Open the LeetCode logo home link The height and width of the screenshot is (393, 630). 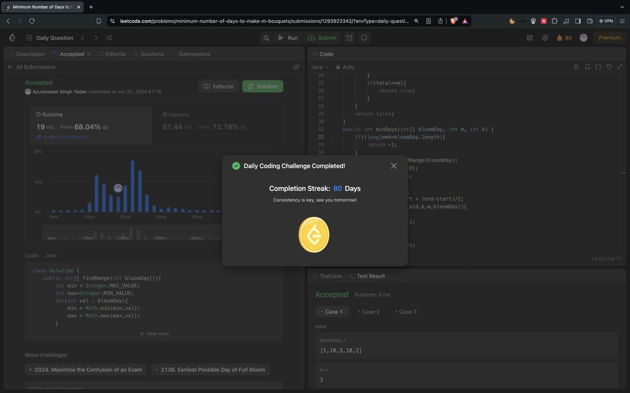[13, 38]
